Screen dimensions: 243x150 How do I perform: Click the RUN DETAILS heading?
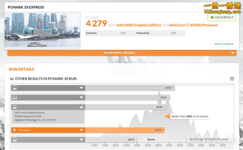tap(22, 69)
